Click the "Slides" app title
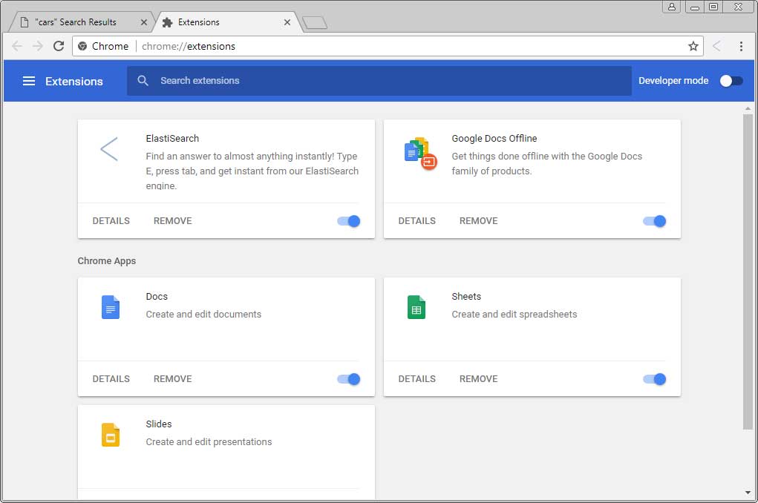 159,424
